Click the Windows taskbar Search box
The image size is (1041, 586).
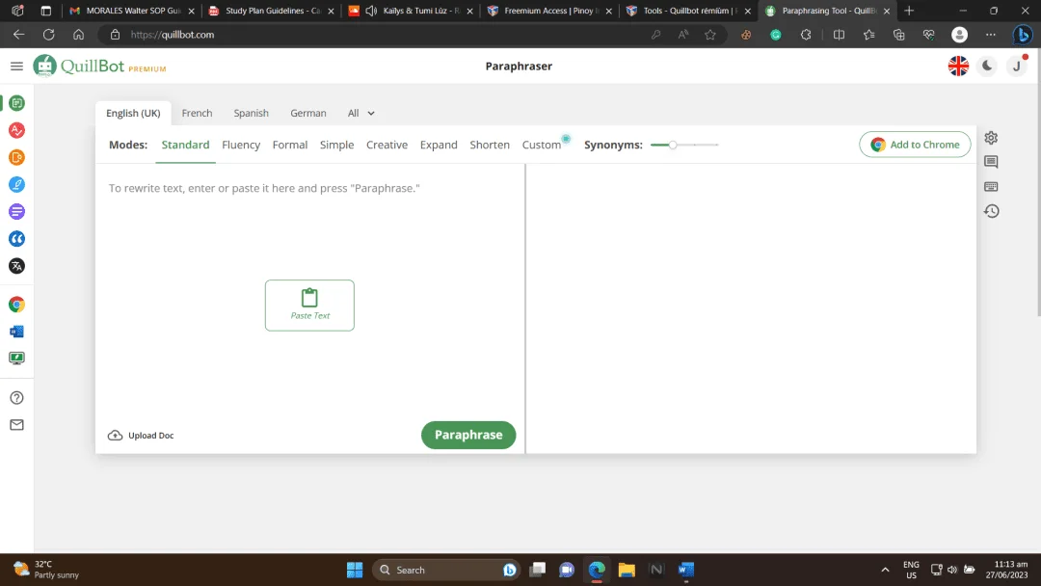pos(446,570)
